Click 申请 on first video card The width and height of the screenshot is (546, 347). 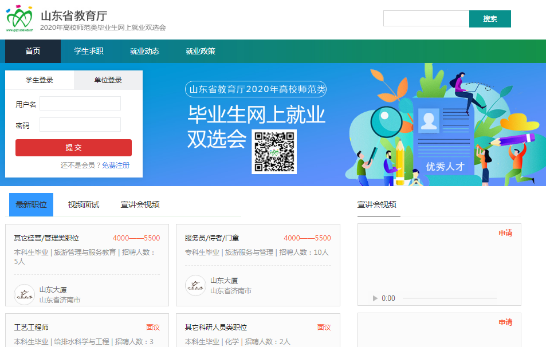505,233
